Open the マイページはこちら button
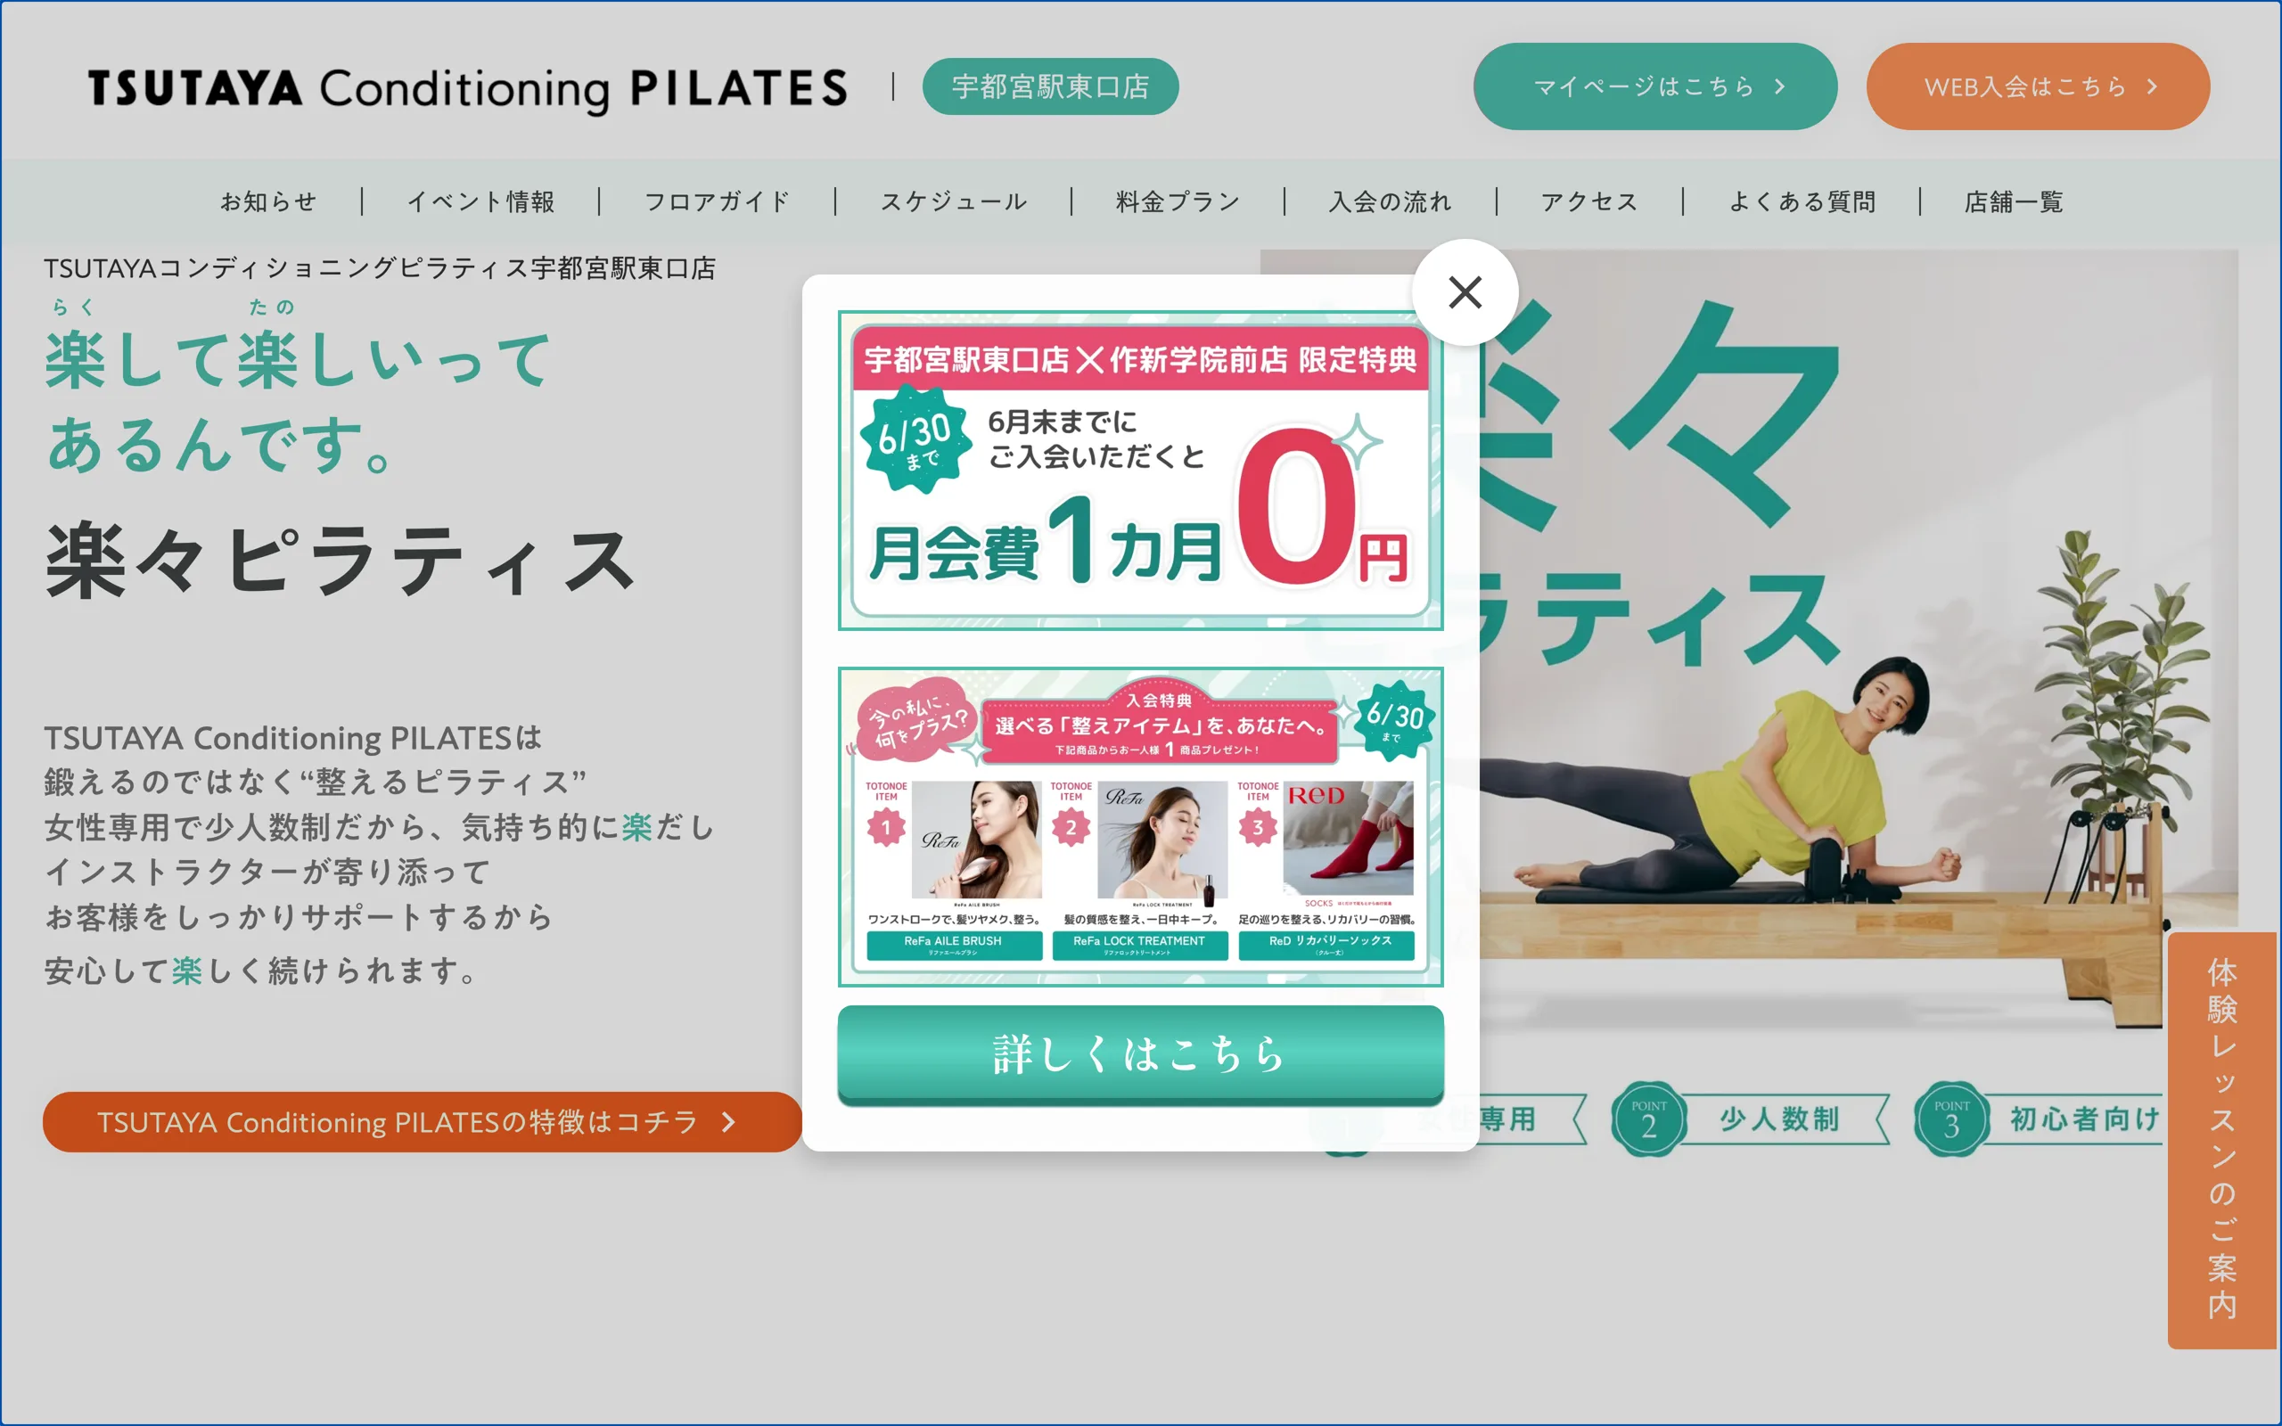The width and height of the screenshot is (2282, 1426). (x=1655, y=86)
